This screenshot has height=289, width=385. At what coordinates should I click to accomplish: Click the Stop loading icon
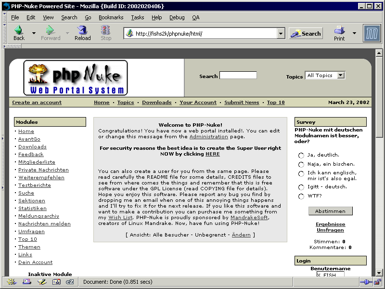[106, 30]
